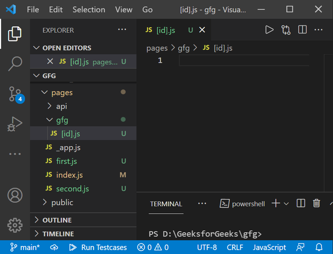Viewport: 333px width, 254px height.
Task: Open Run and Debug view
Action: (x=15, y=123)
